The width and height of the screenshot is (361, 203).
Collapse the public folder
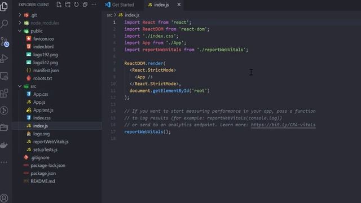click(x=20, y=30)
